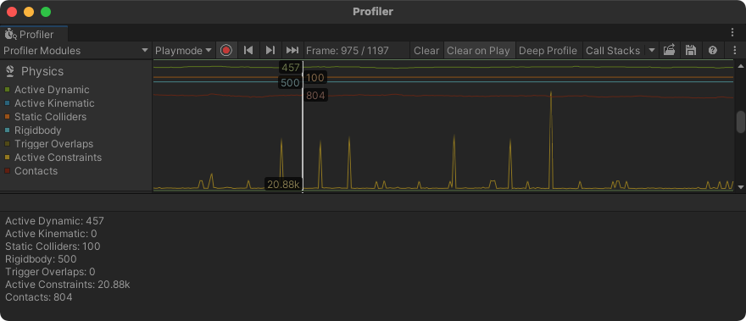The image size is (746, 321).
Task: Open Profiler Modules dropdown
Action: tap(75, 51)
